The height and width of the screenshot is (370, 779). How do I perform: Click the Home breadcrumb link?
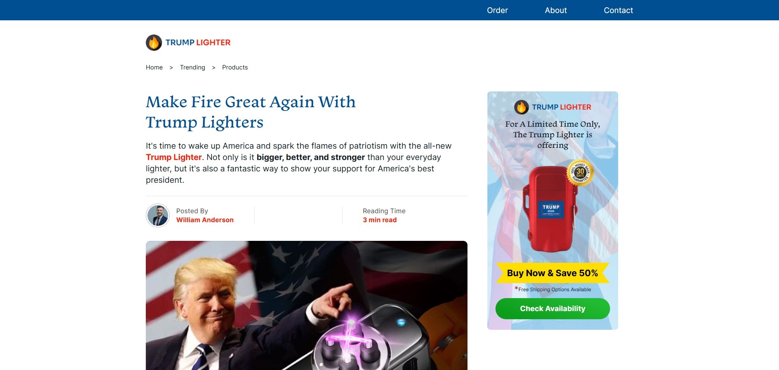[154, 67]
